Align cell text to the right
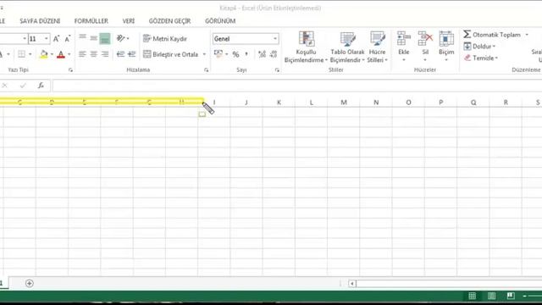This screenshot has width=542, height=305. pos(105,54)
